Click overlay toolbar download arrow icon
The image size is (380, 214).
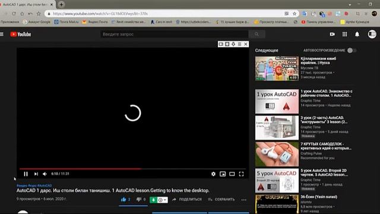point(233,44)
